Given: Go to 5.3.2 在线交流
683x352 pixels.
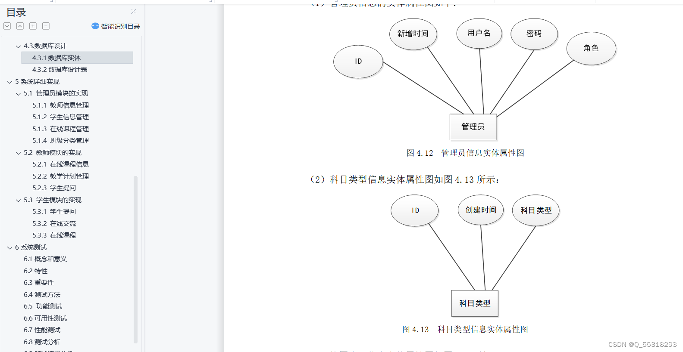Looking at the screenshot, I should pyautogui.click(x=54, y=224).
